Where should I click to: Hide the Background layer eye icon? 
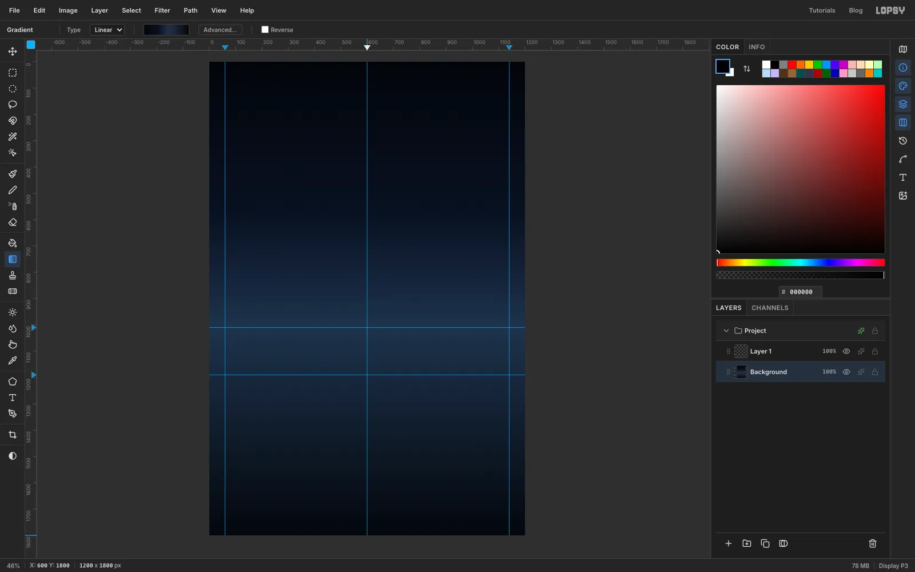coord(846,372)
